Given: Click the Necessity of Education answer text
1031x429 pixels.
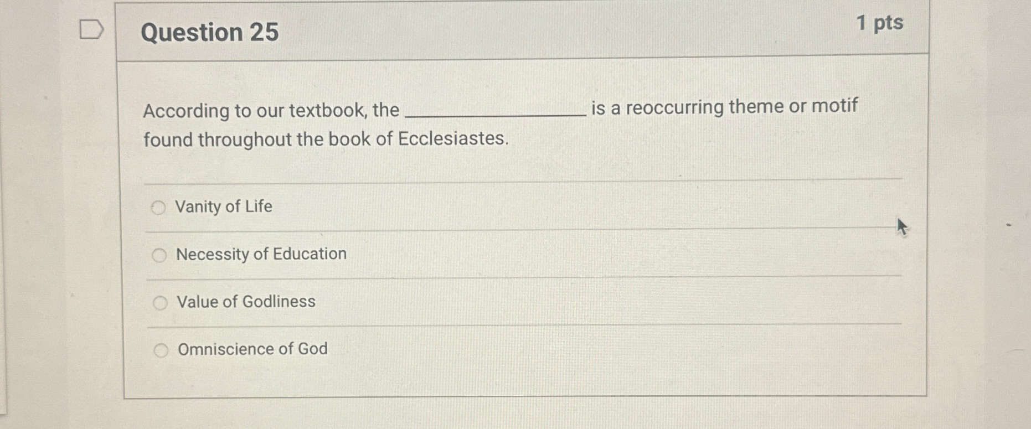Looking at the screenshot, I should (x=260, y=255).
